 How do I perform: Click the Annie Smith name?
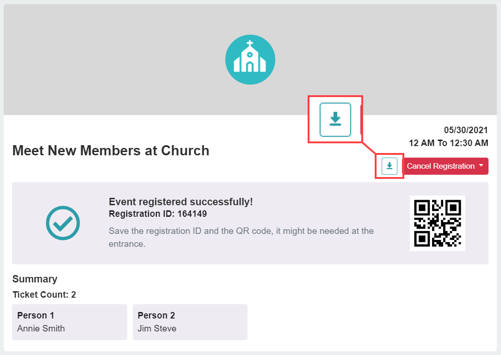coord(41,328)
